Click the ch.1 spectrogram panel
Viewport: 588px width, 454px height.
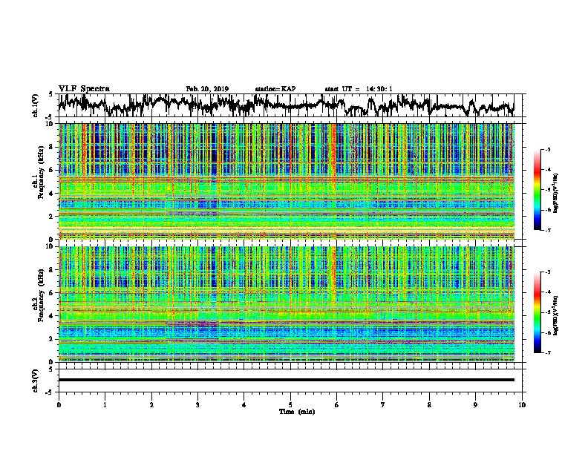[287, 181]
